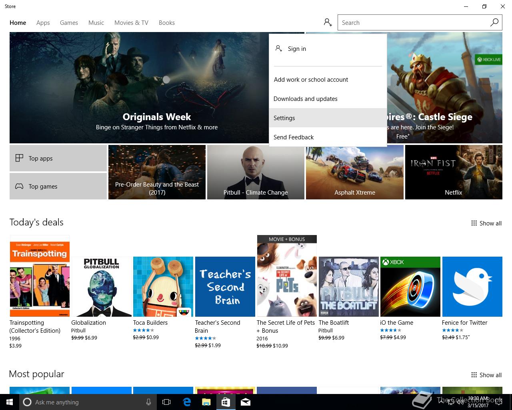This screenshot has width=512, height=410.
Task: Go to the Movies & TV tab
Action: (131, 23)
